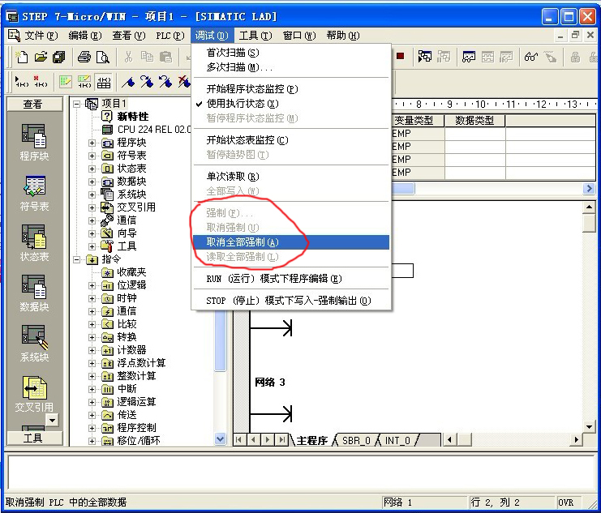Click the variable table horizontal scrollbar thumb
The width and height of the screenshot is (601, 513).
(x=402, y=189)
